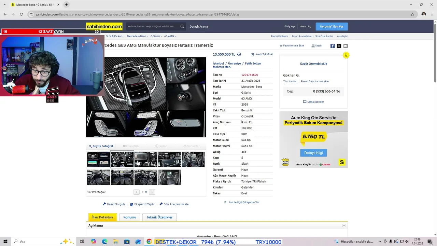Select Konumu tab
The width and height of the screenshot is (437, 246).
[x=130, y=217]
